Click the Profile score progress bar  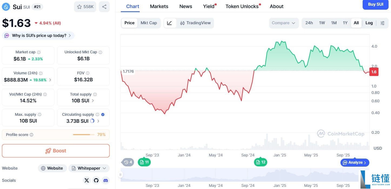coord(83,135)
